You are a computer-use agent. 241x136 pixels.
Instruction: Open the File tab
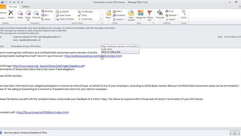3,7
